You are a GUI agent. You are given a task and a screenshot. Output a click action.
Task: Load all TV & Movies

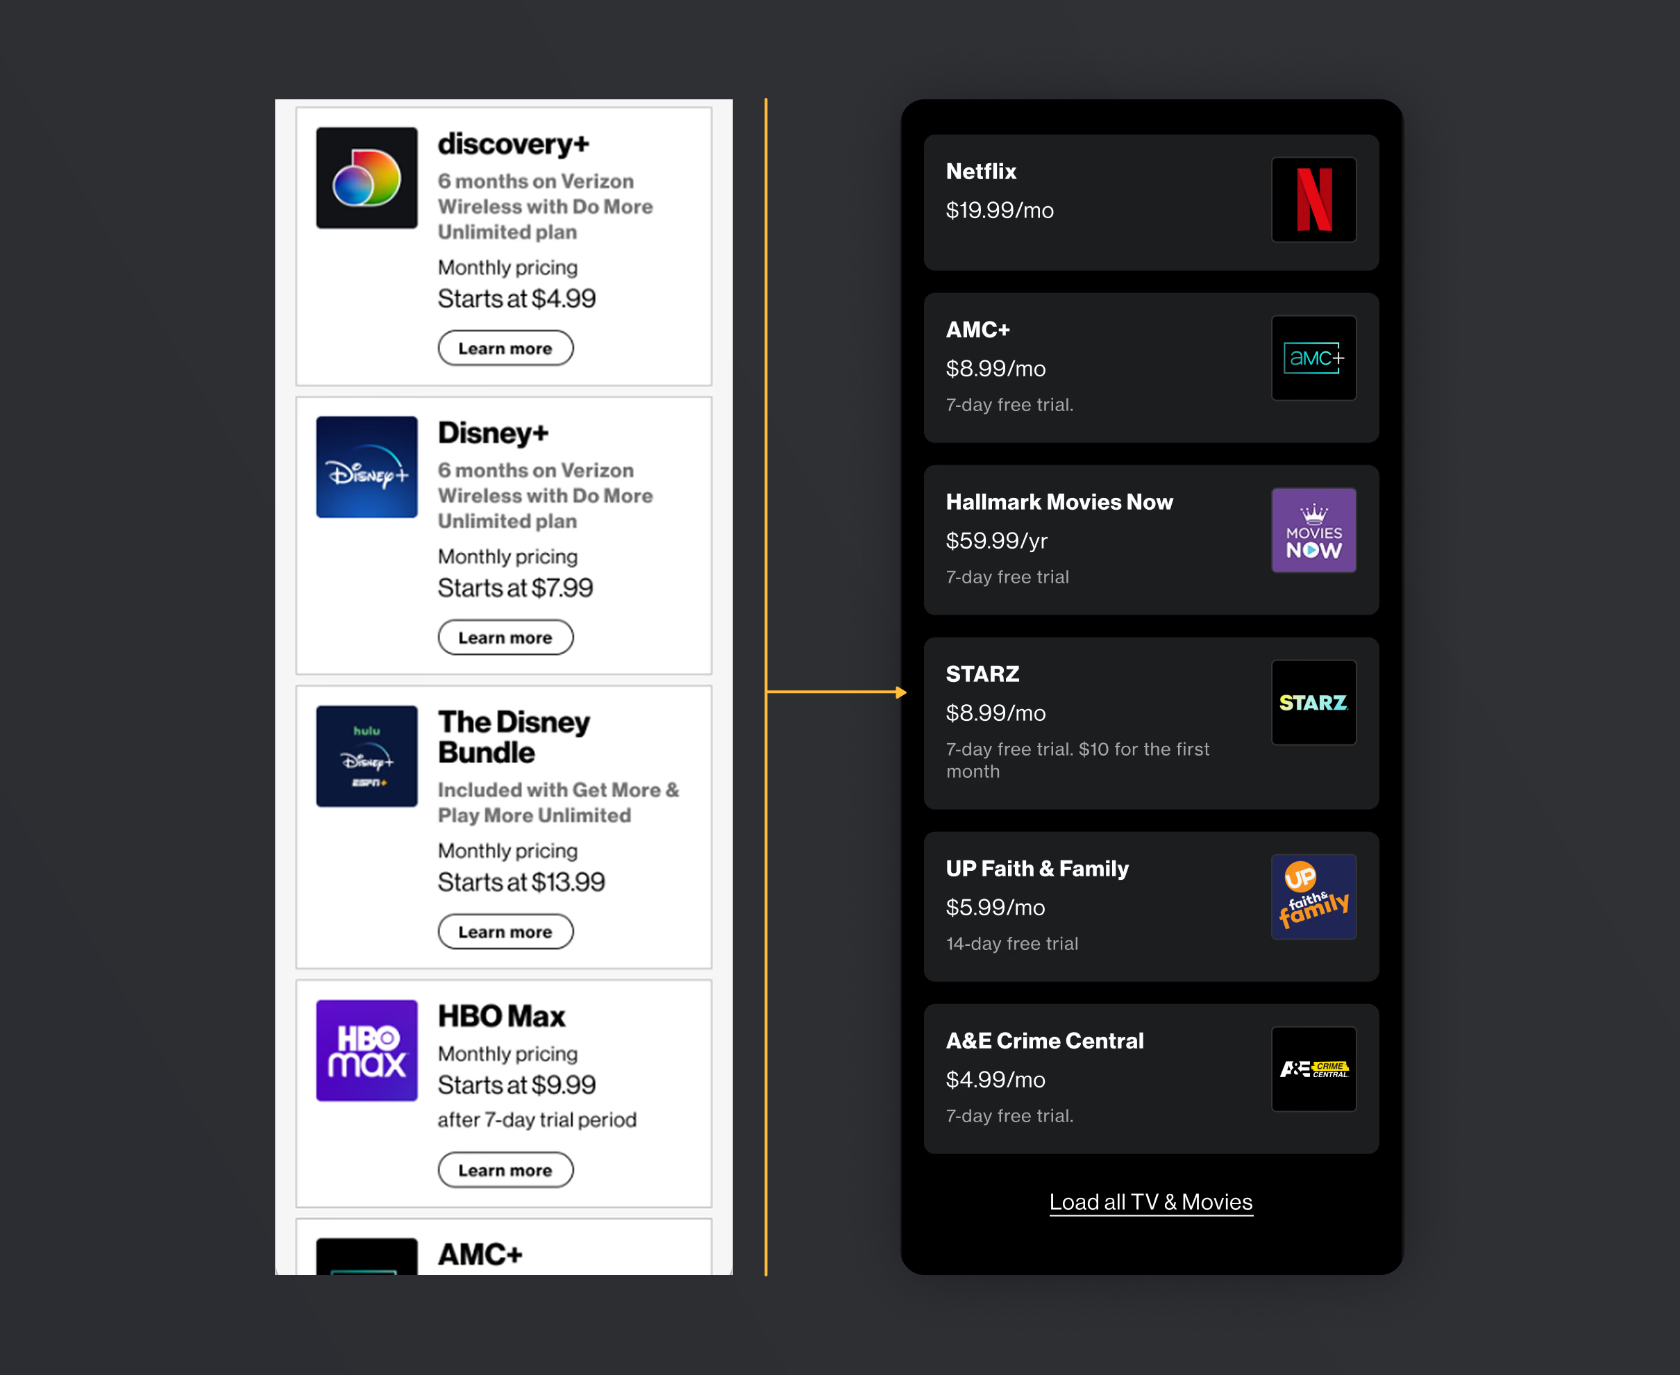click(x=1151, y=1202)
